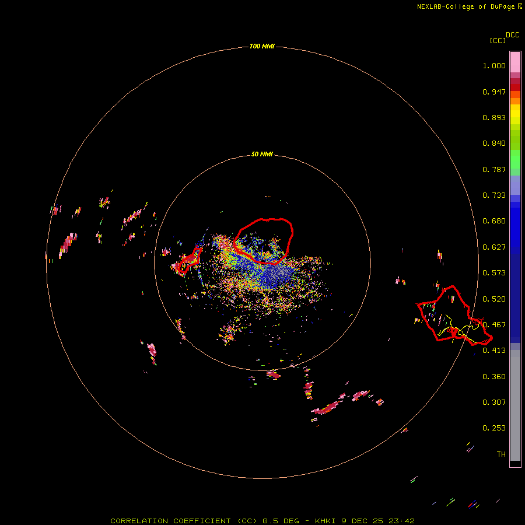Select the 0.627 scale value
The image size is (525, 525).
coord(494,247)
